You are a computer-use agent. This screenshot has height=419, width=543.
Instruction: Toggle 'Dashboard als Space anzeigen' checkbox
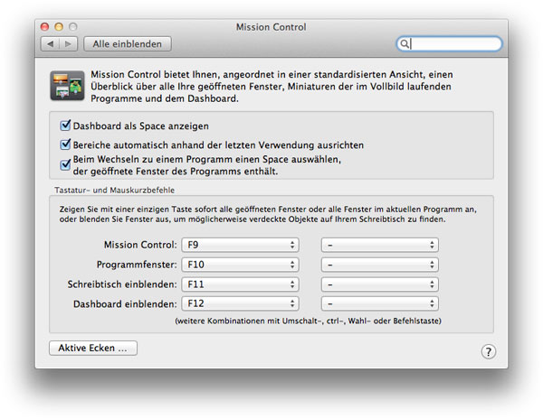[66, 126]
